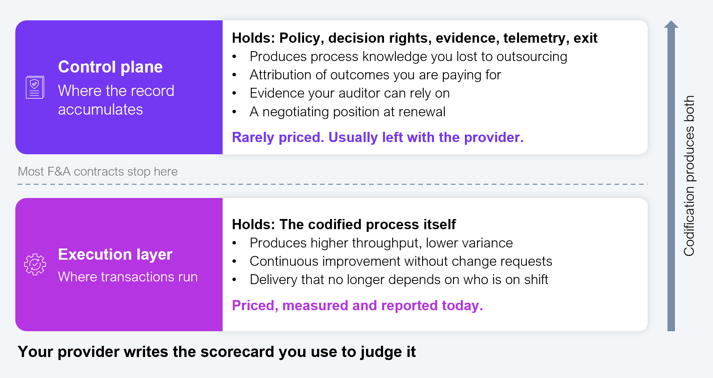Click 'Priced, measured and reported today.' text
This screenshot has width=713, height=378.
(357, 305)
